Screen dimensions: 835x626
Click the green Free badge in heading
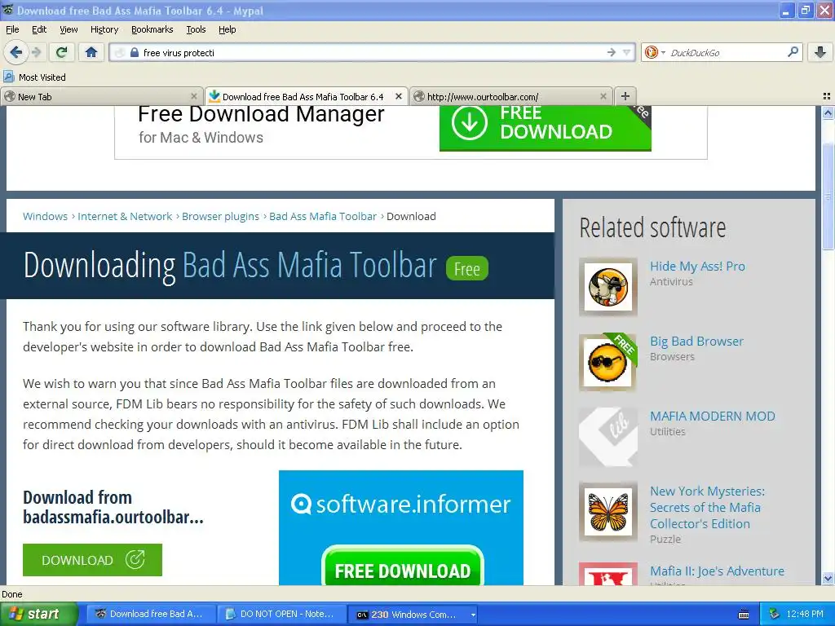click(467, 269)
